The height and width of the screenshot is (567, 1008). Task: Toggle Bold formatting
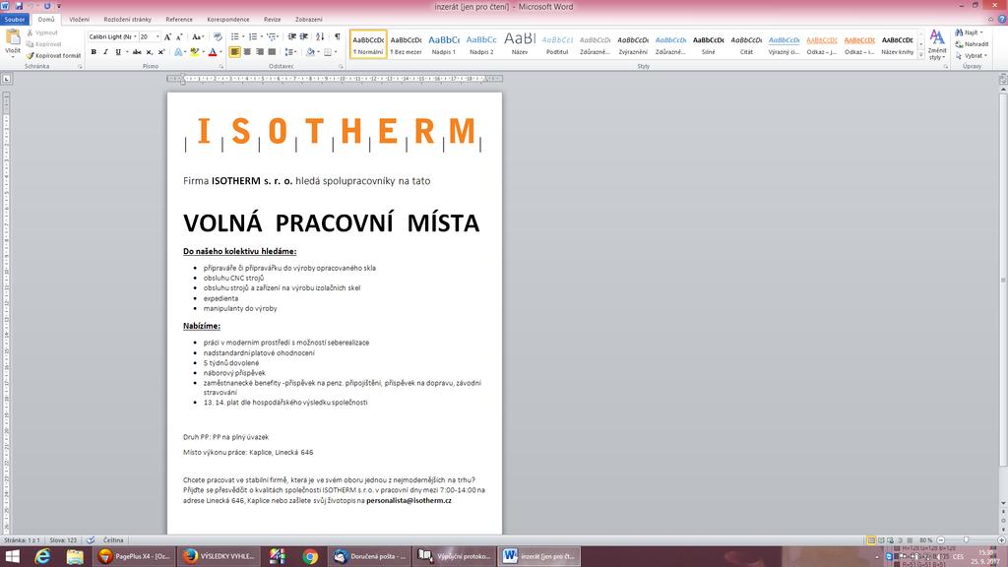(x=94, y=52)
